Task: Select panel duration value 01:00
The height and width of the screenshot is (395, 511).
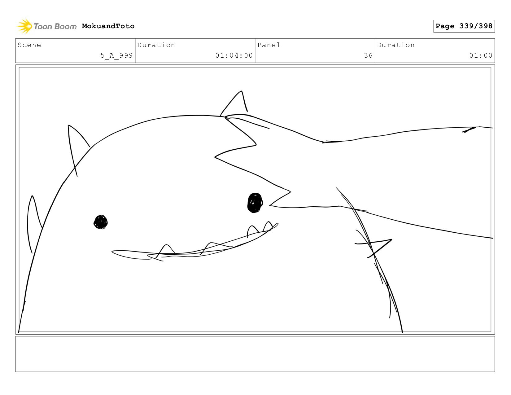Action: [481, 55]
